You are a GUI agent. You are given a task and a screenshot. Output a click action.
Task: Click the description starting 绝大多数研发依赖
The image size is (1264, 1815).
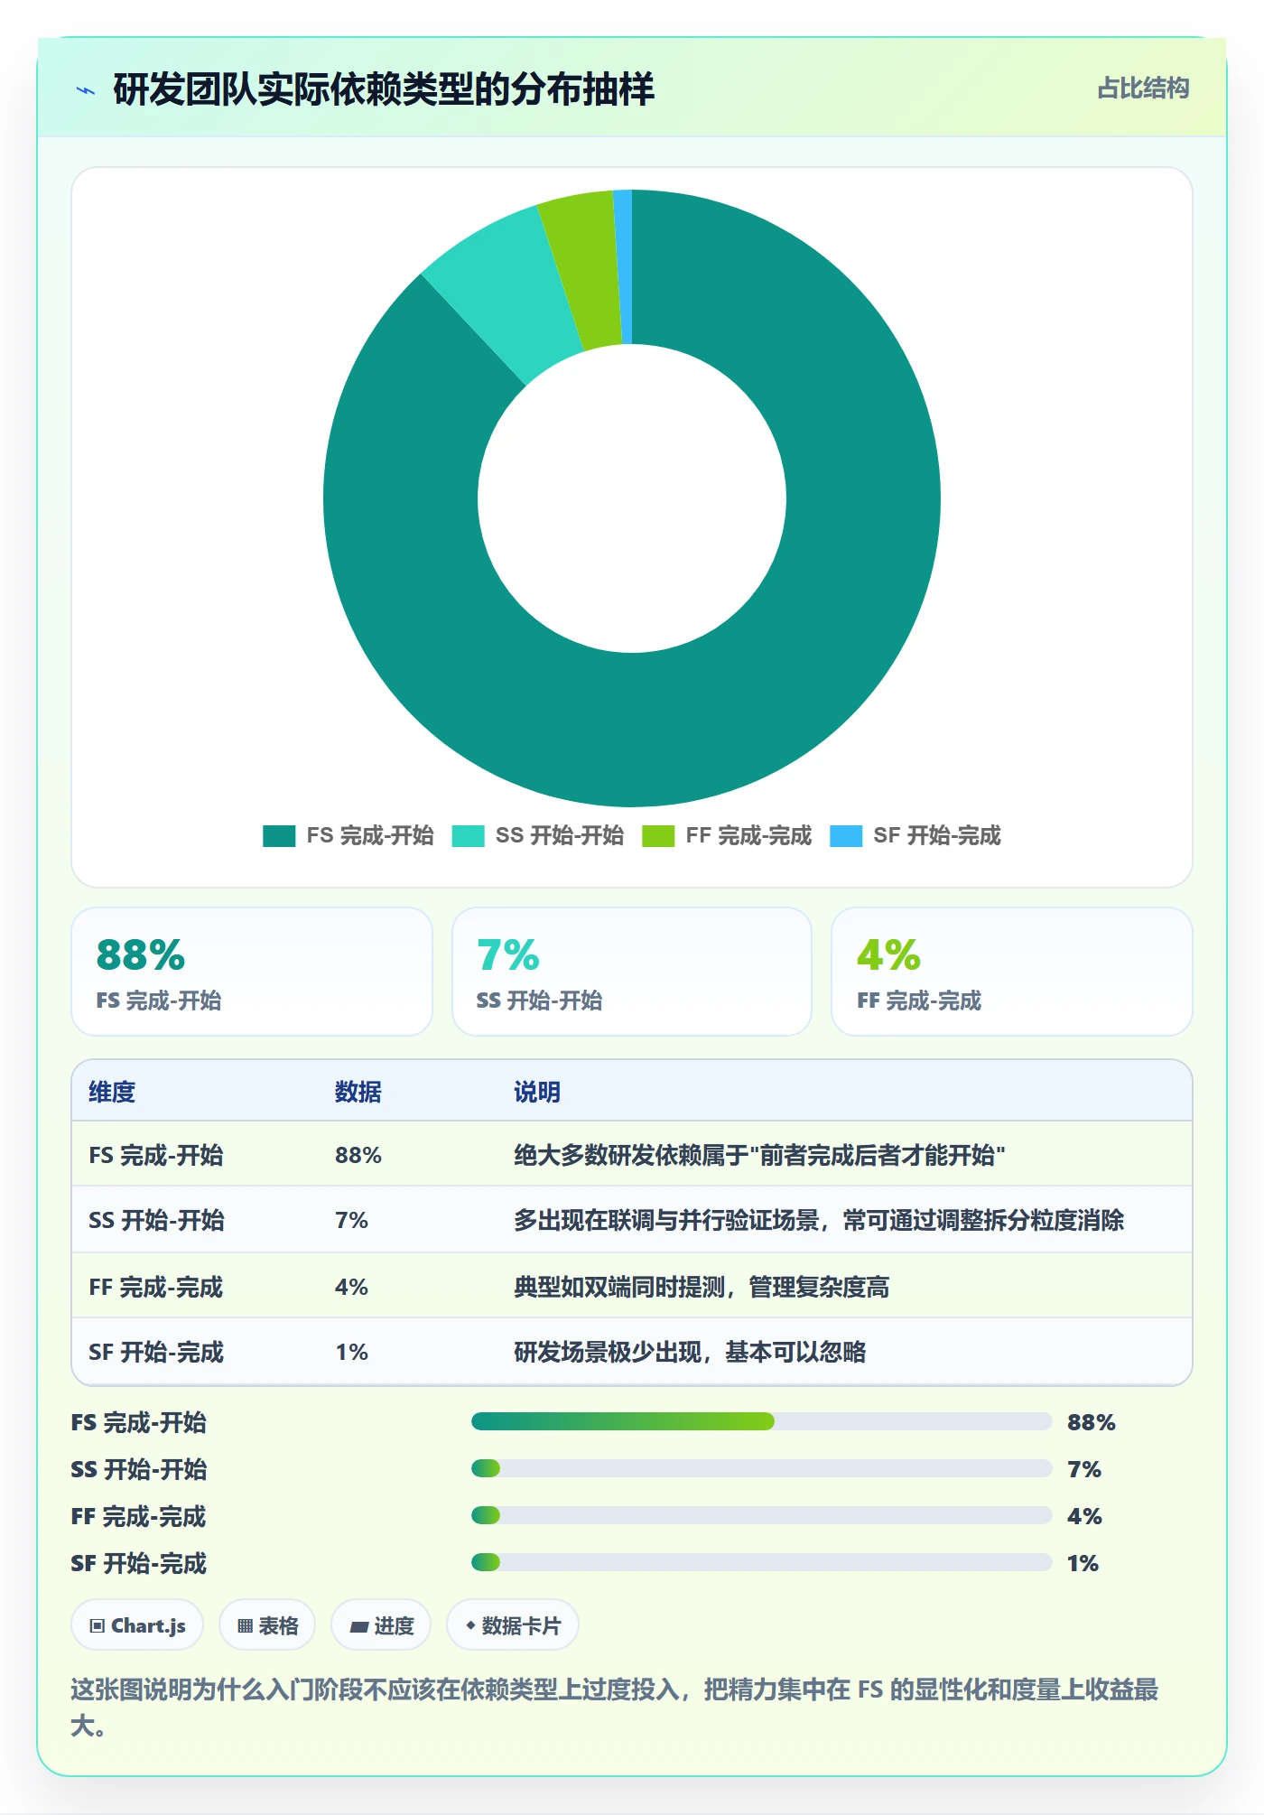pos(759,1155)
